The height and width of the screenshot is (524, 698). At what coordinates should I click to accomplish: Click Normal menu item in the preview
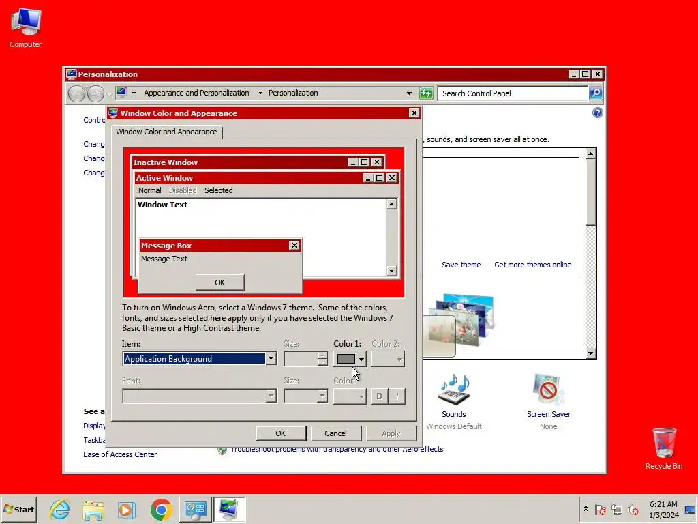point(149,190)
